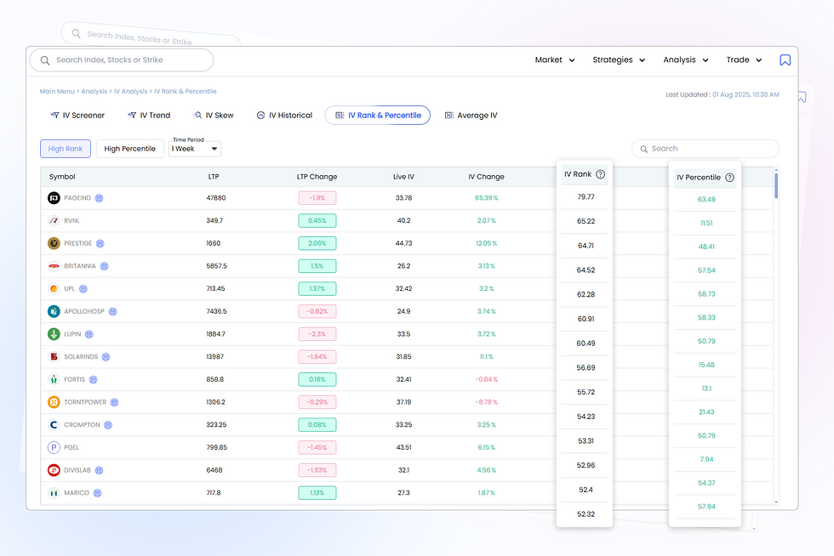Click the LUPIN company logo
Viewport: 834px width, 556px height.
(54, 334)
